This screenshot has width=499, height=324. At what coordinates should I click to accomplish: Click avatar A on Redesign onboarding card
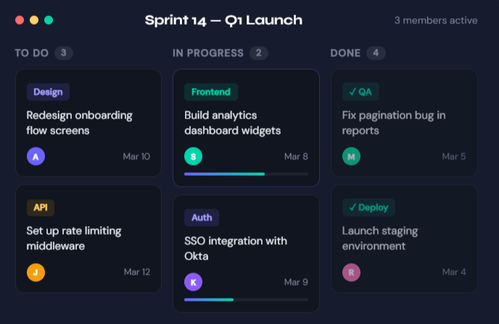36,156
